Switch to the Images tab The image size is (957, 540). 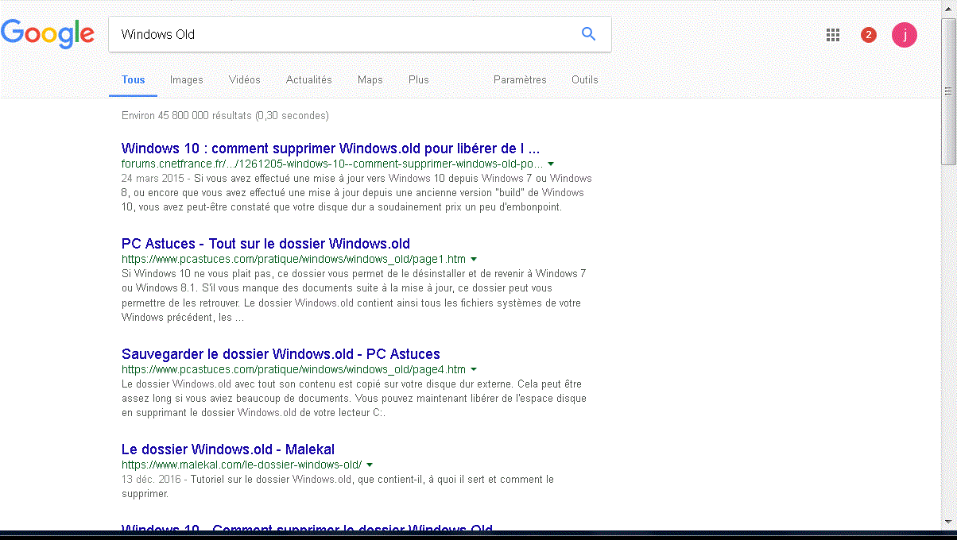point(187,79)
